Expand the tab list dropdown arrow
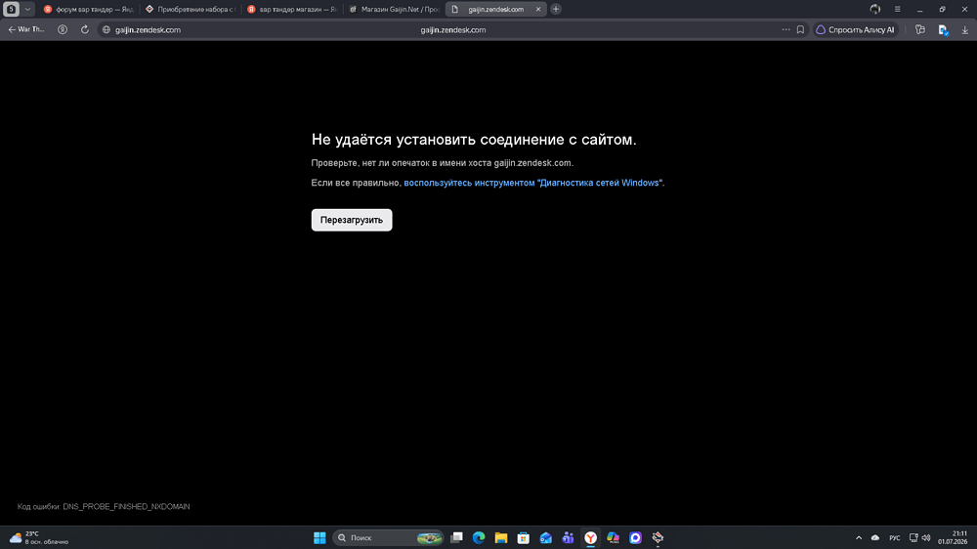Screen dimensions: 977x549 click(27, 9)
